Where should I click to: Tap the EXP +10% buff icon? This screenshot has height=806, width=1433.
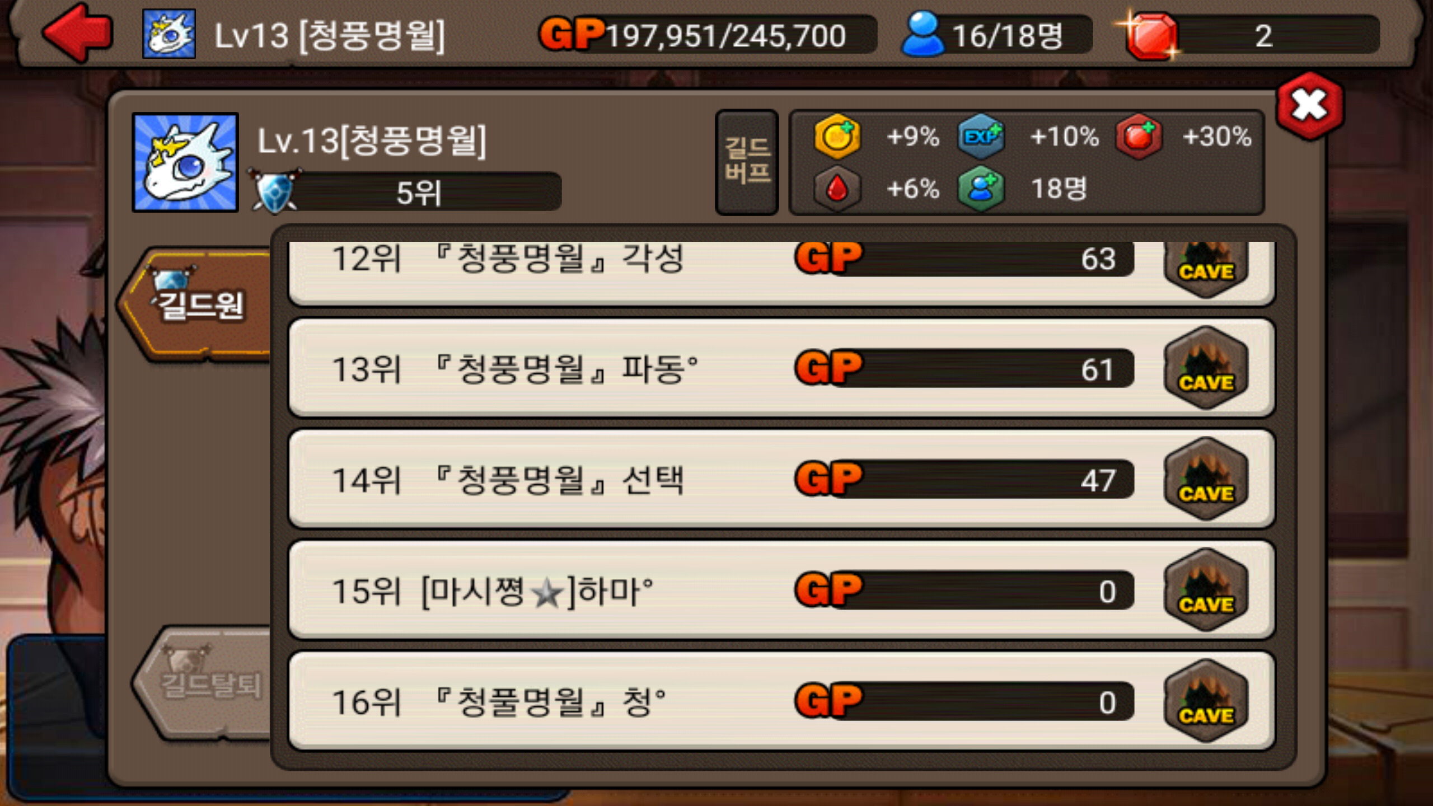(981, 136)
